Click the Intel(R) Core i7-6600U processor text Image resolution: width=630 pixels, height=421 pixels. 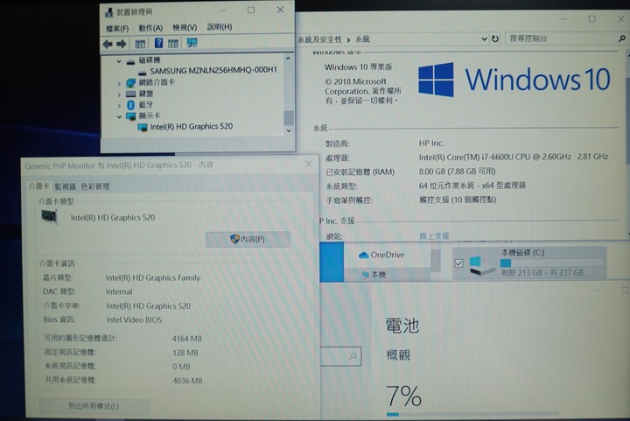click(x=513, y=157)
